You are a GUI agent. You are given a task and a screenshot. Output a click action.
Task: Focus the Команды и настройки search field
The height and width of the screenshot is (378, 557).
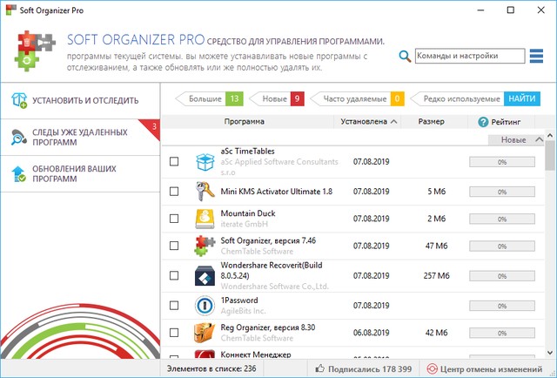[470, 56]
